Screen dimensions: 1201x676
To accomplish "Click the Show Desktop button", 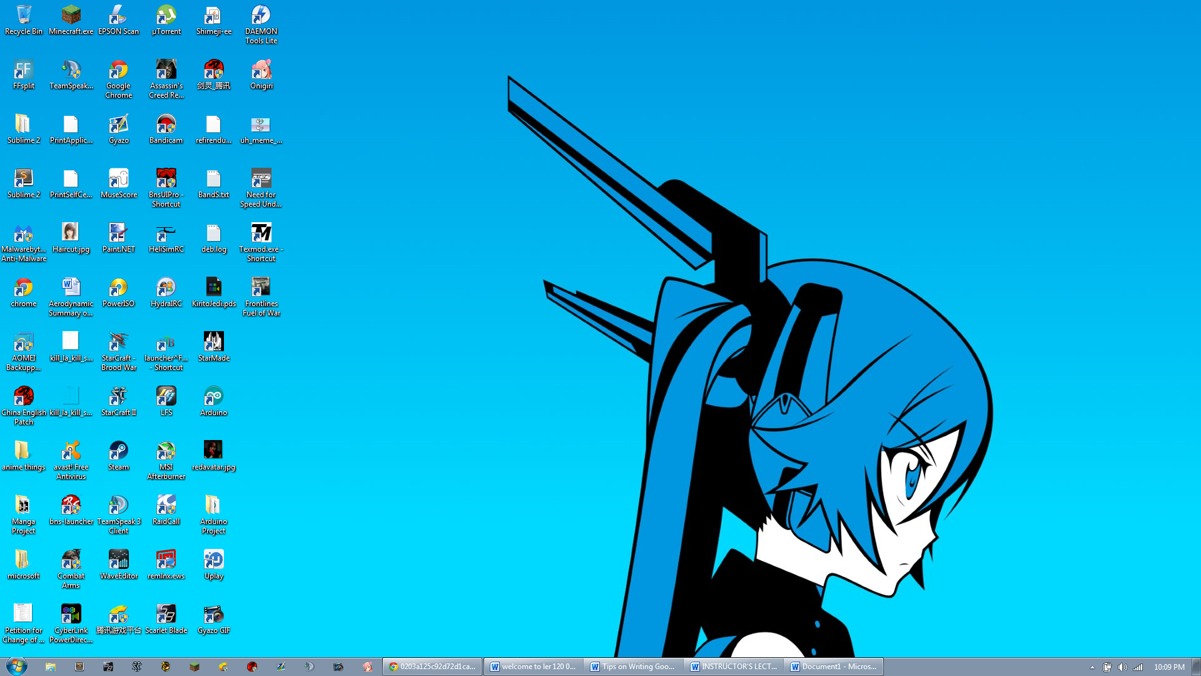I will point(1196,667).
